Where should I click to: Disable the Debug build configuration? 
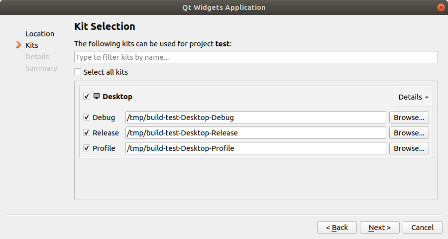point(87,118)
